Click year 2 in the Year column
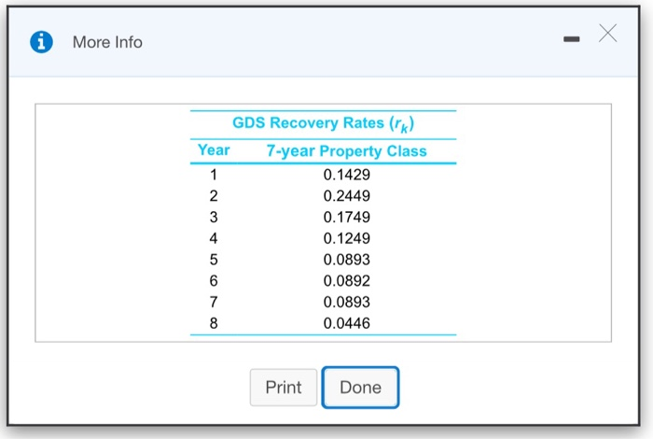Screen dimensions: 653x439 click(x=214, y=195)
